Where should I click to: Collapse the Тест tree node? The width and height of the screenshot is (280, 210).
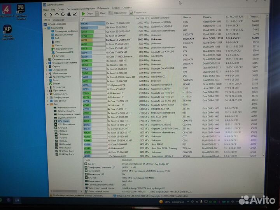[x=48, y=104]
